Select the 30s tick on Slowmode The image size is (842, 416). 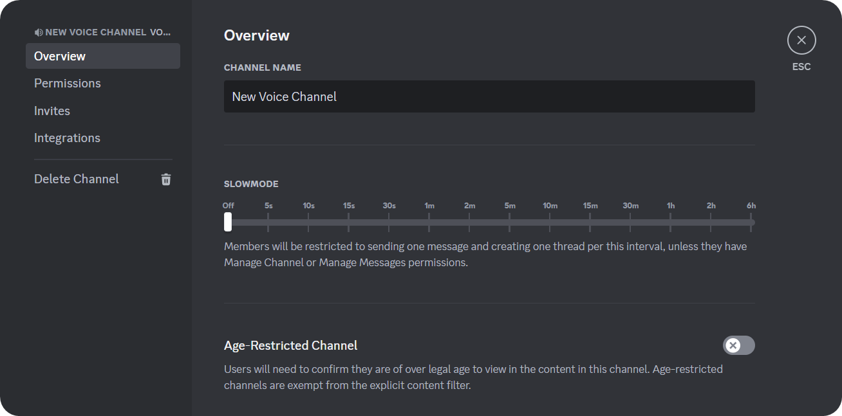(389, 221)
